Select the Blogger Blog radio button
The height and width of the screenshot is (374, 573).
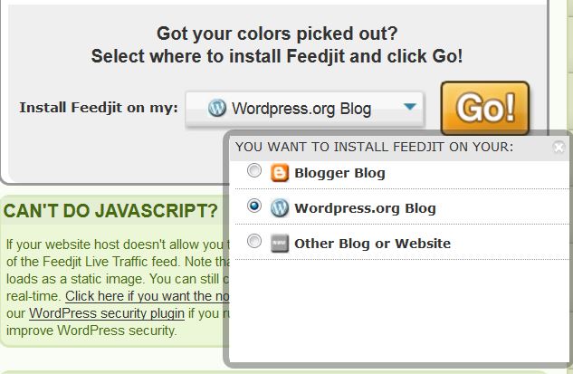tap(254, 170)
